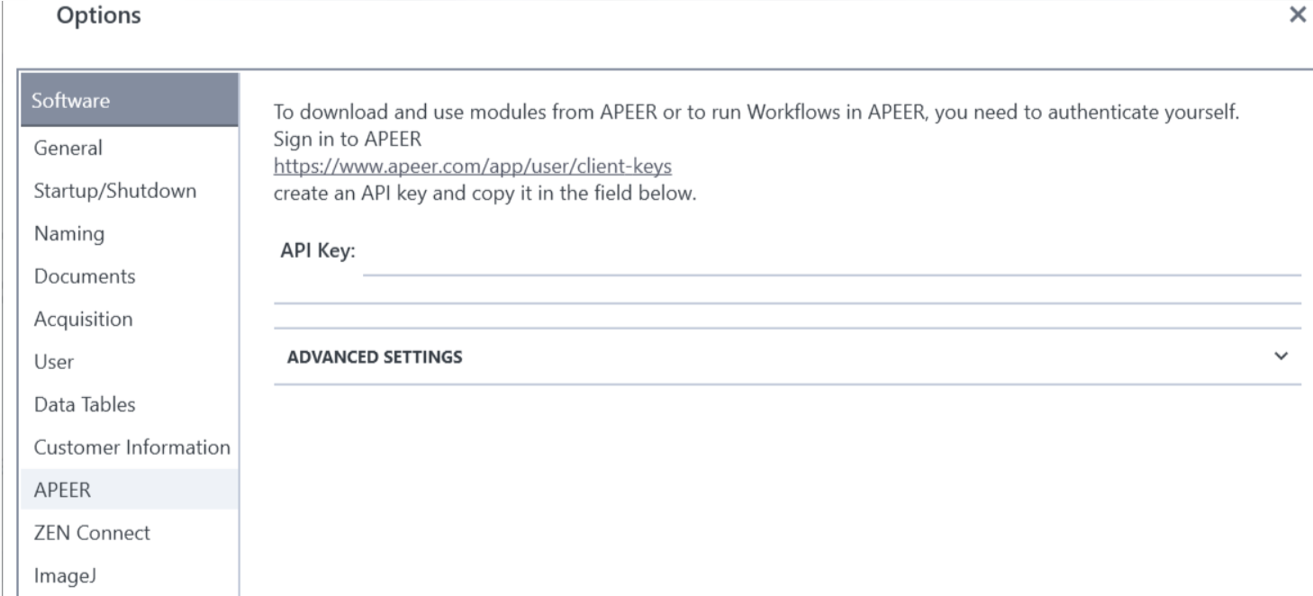
Task: Open the Documents settings section
Action: click(85, 276)
